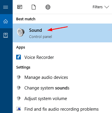The image size is (112, 113).
Task: Open the hamburger menu in the sidebar
Action: [6, 7]
